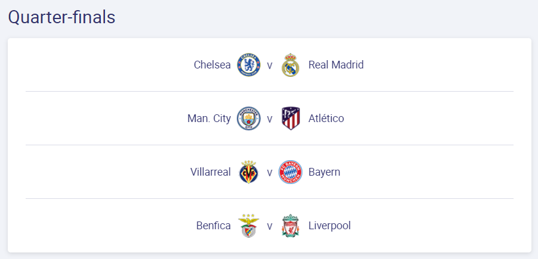Select the Man. City team name

pyautogui.click(x=209, y=118)
